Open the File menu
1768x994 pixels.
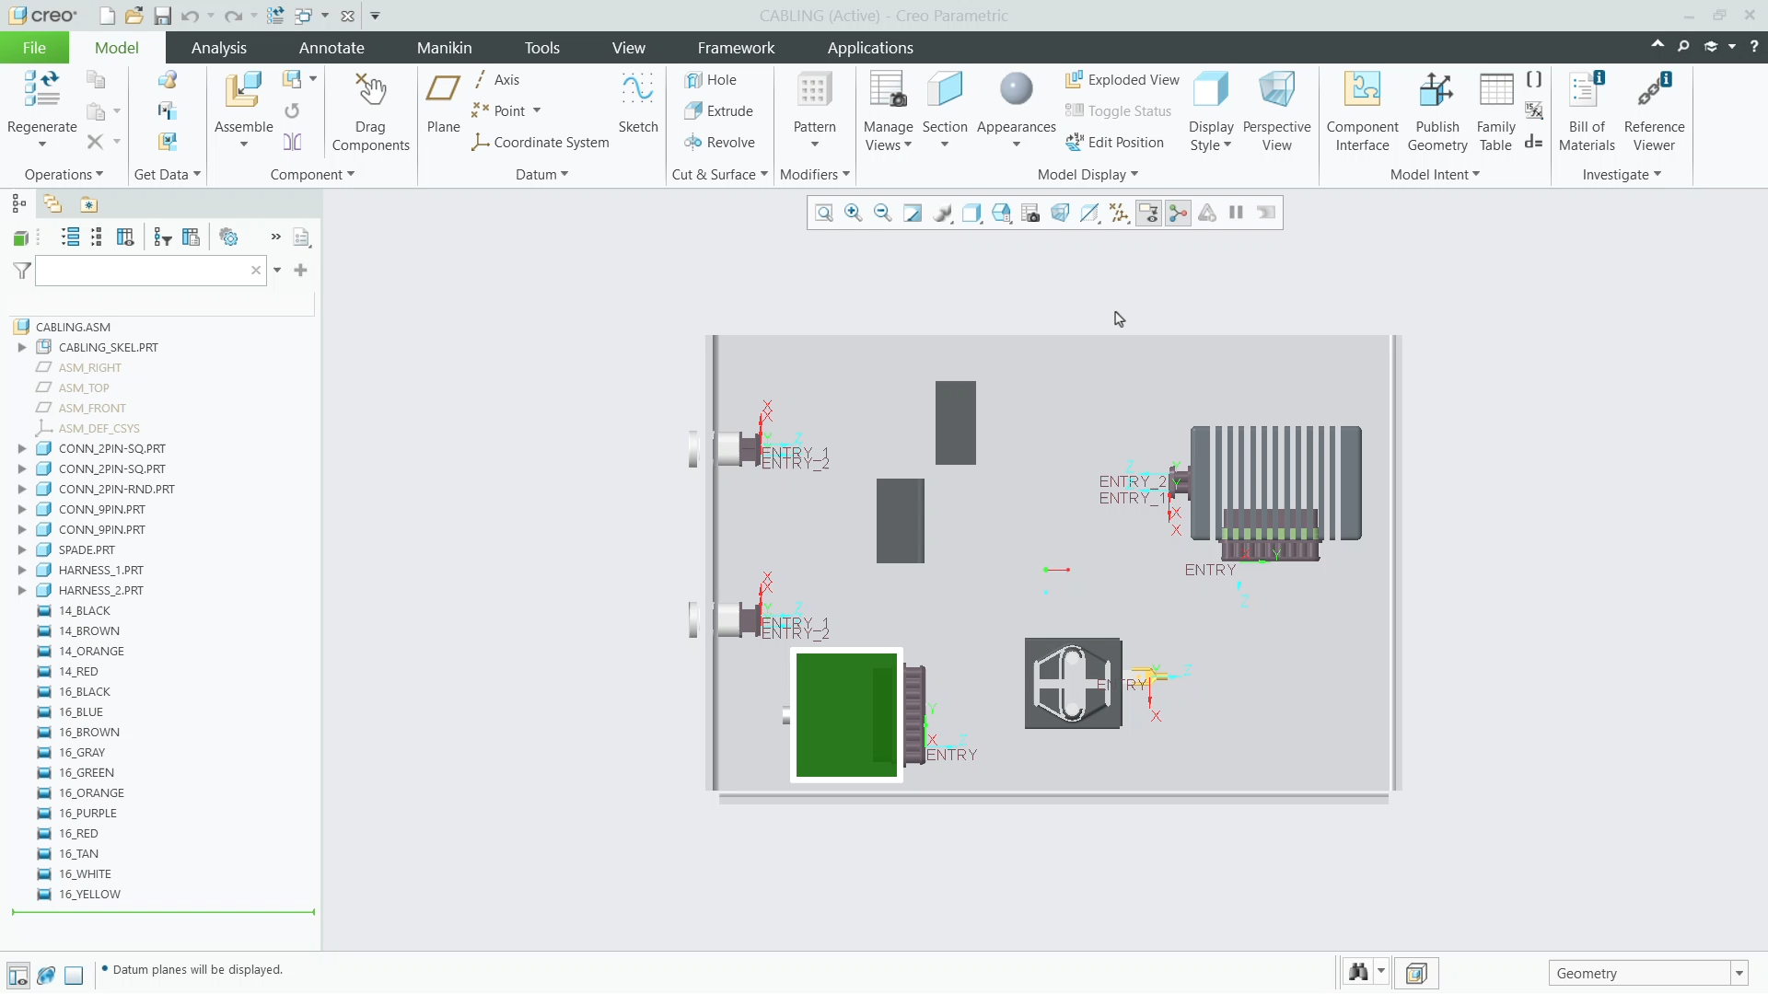click(x=34, y=48)
